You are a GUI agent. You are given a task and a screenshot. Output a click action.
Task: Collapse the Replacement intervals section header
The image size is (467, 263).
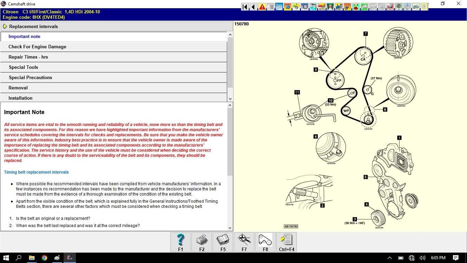117,26
